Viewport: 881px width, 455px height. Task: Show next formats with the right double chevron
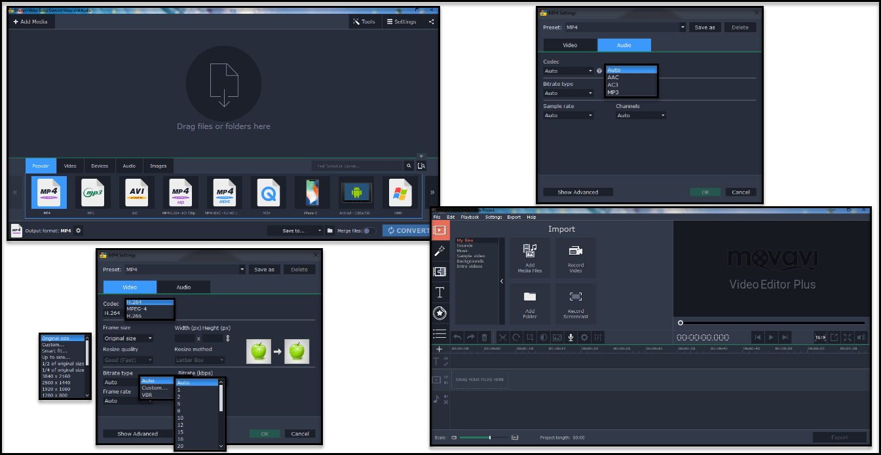432,192
